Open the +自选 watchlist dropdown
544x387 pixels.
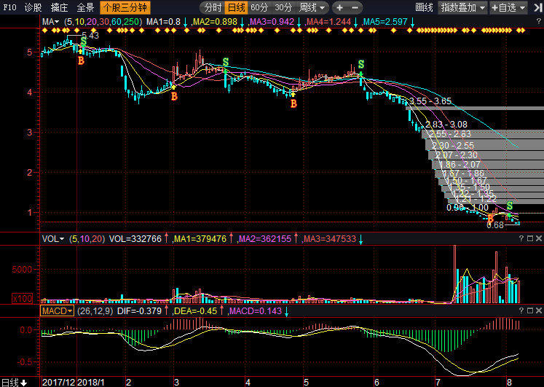[508, 7]
